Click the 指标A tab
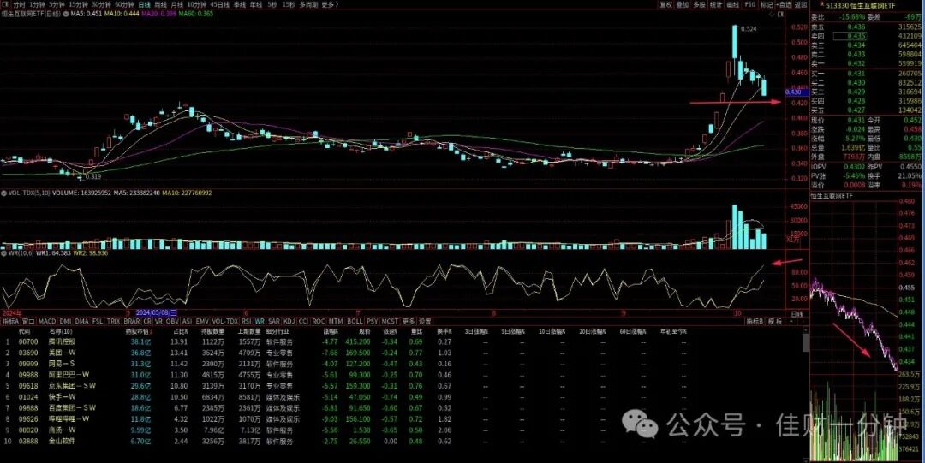Viewport: 925px width, 463px height. point(10,322)
